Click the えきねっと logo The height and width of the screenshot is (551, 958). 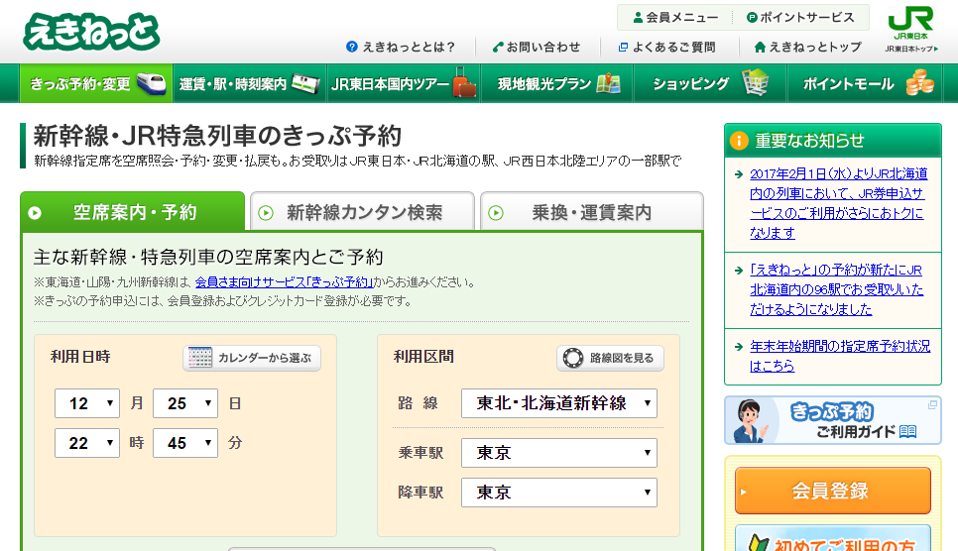91,31
